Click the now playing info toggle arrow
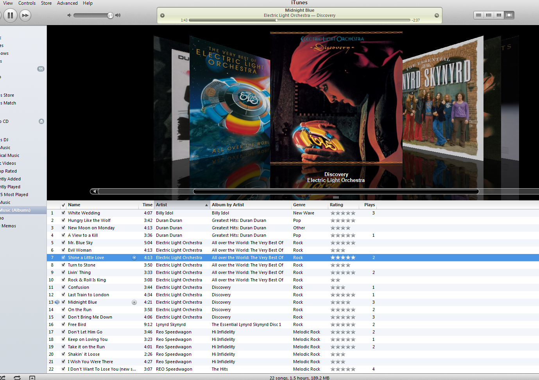This screenshot has width=539, height=380. [163, 16]
